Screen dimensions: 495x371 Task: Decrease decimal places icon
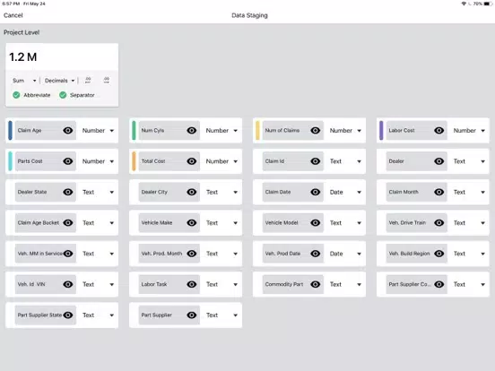click(x=88, y=80)
